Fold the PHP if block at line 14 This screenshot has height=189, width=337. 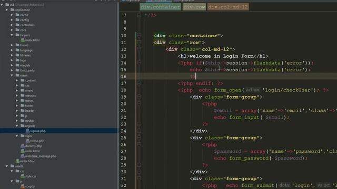pos(139,63)
